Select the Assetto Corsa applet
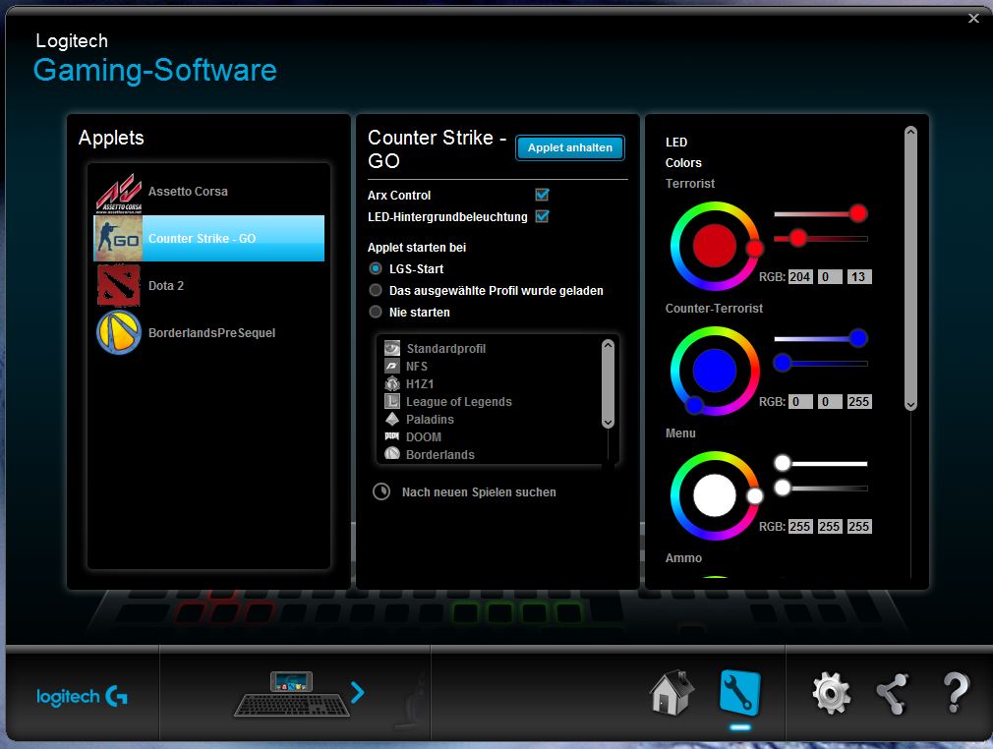Image resolution: width=993 pixels, height=749 pixels. (209, 192)
